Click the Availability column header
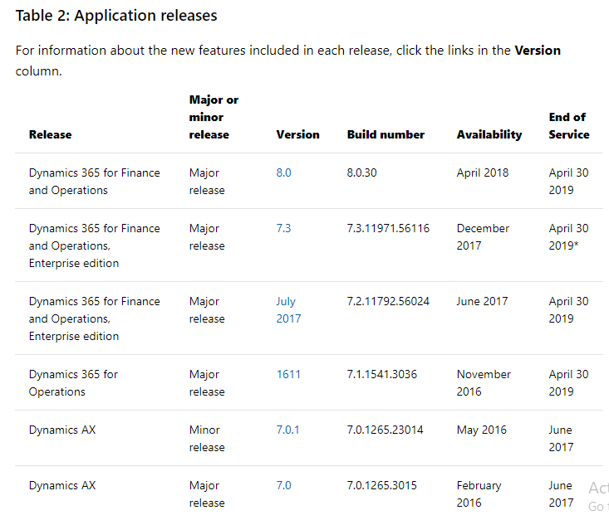This screenshot has height=520, width=609. [489, 134]
